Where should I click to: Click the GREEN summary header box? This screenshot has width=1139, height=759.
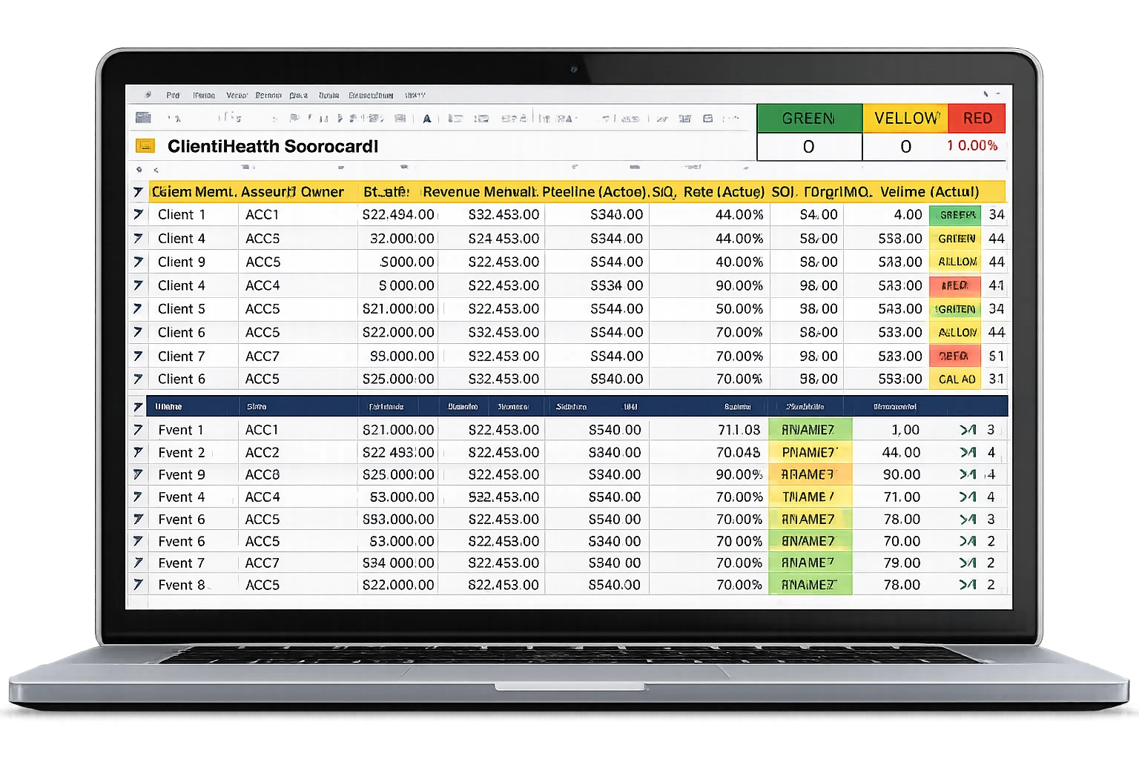coord(808,119)
